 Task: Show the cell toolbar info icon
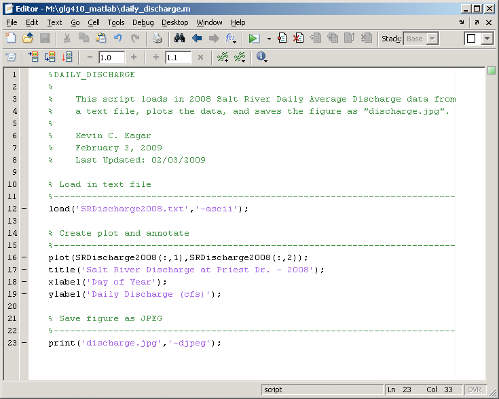coord(261,57)
